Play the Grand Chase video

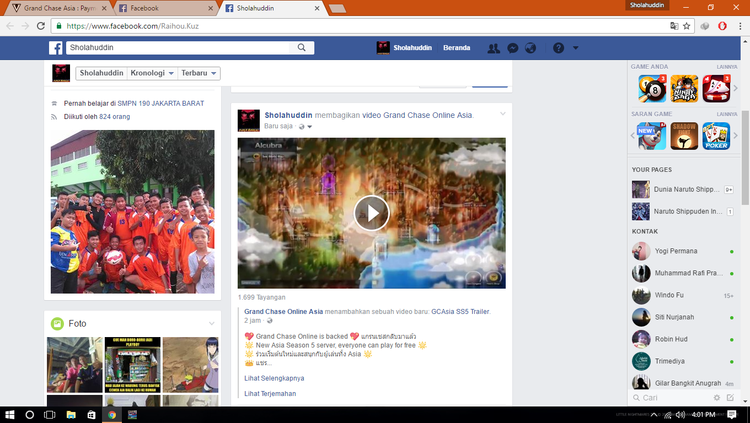[371, 213]
